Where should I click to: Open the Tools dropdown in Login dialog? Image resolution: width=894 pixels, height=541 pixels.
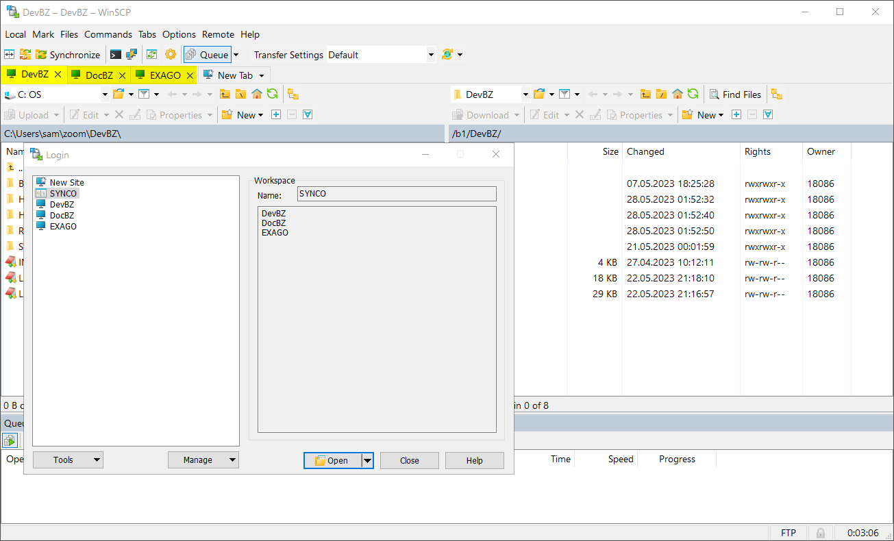click(68, 460)
